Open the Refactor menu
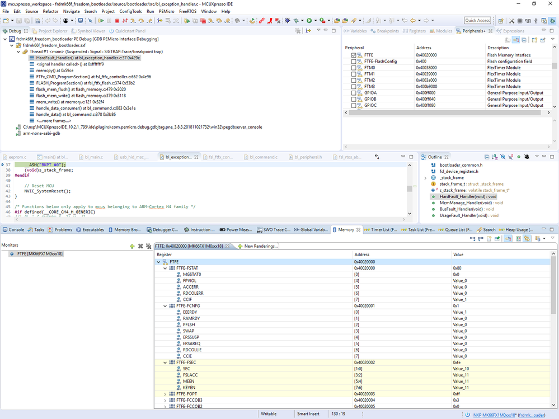Viewport: 559px width, 419px height. tap(50, 11)
